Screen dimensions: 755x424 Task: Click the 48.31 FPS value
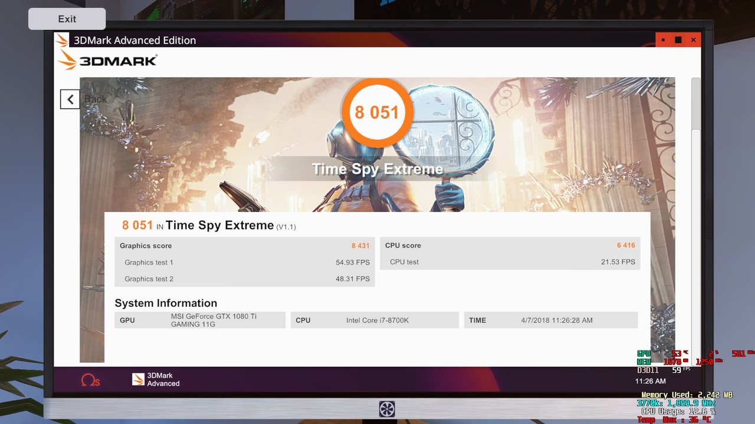[x=353, y=279]
